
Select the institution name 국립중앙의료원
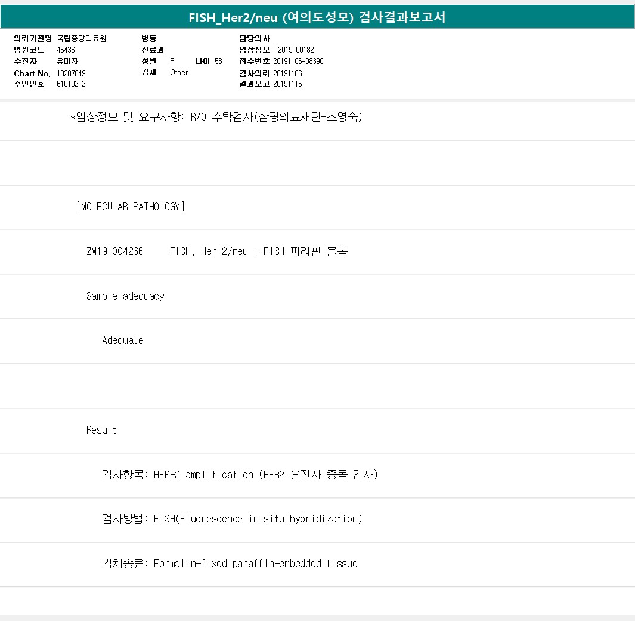82,39
